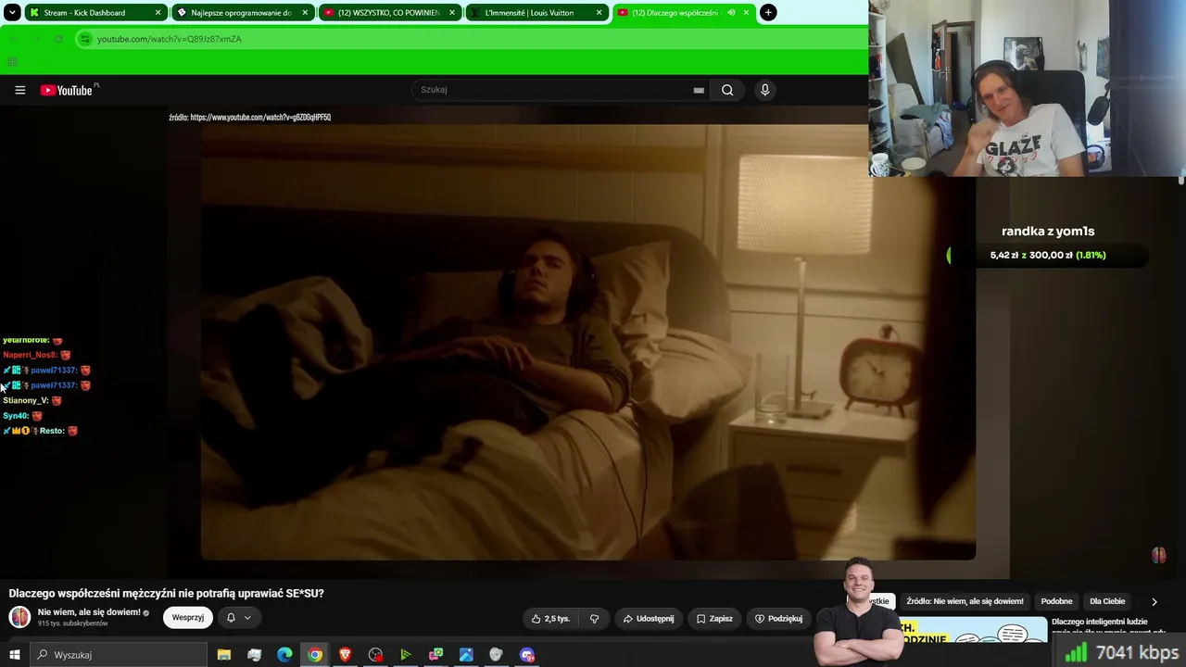
Task: Select the Źródło: Nie wiem, ale się dowiem! chip
Action: pos(965,601)
